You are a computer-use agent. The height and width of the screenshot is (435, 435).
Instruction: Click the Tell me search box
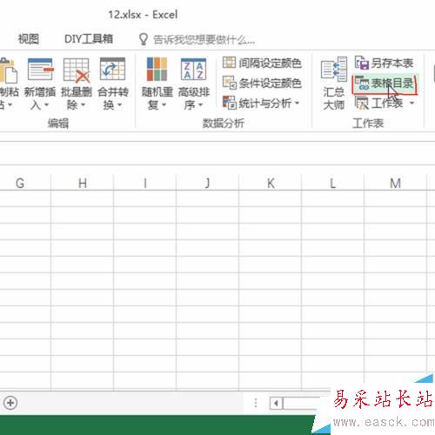pyautogui.click(x=204, y=39)
